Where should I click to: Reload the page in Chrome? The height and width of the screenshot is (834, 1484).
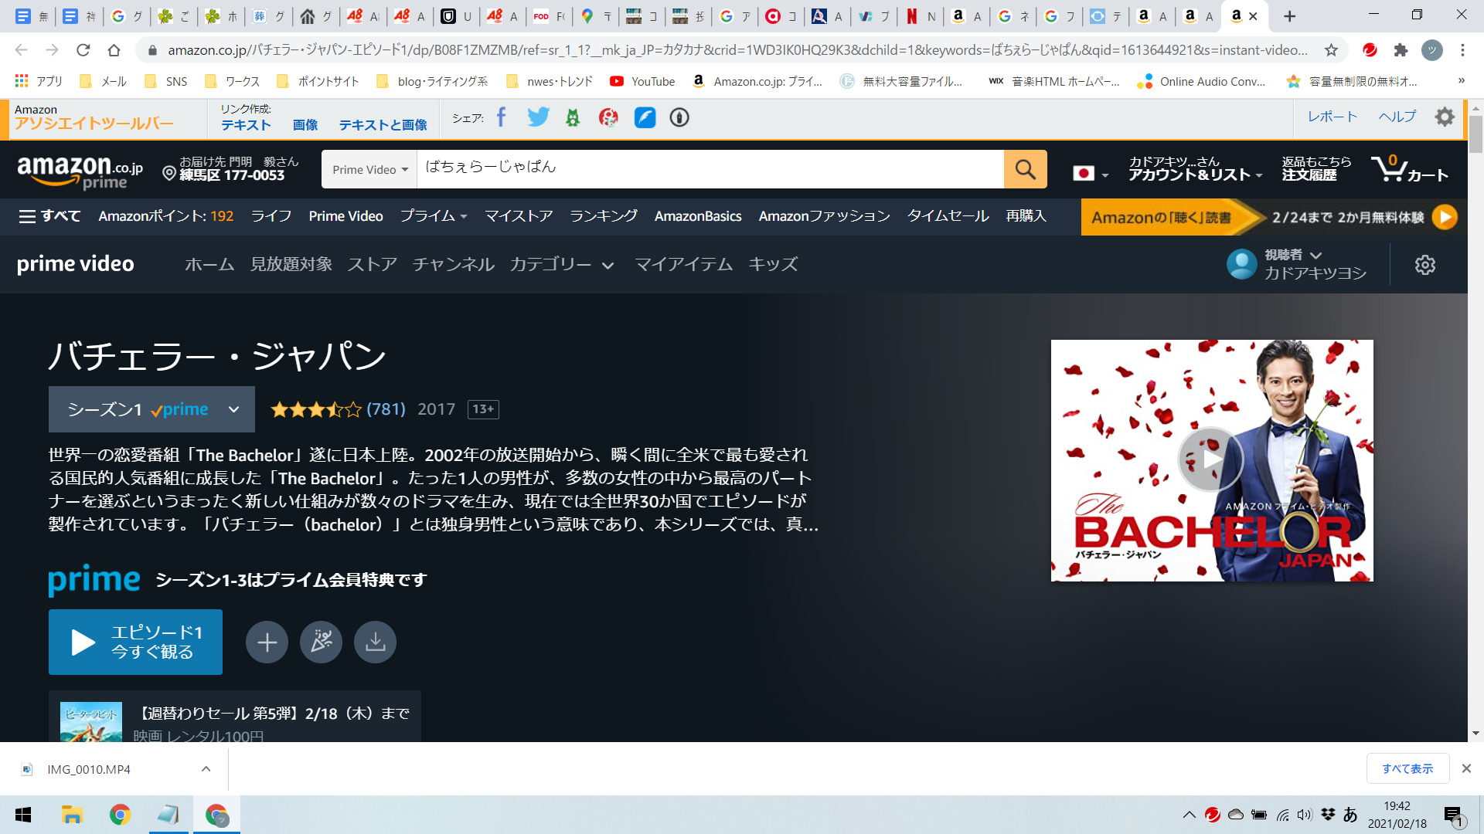(x=83, y=50)
